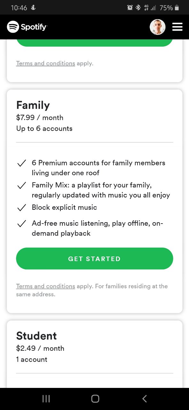Open Terms and conditions link at top
Viewport: 189px width, 410px height.
(x=45, y=63)
